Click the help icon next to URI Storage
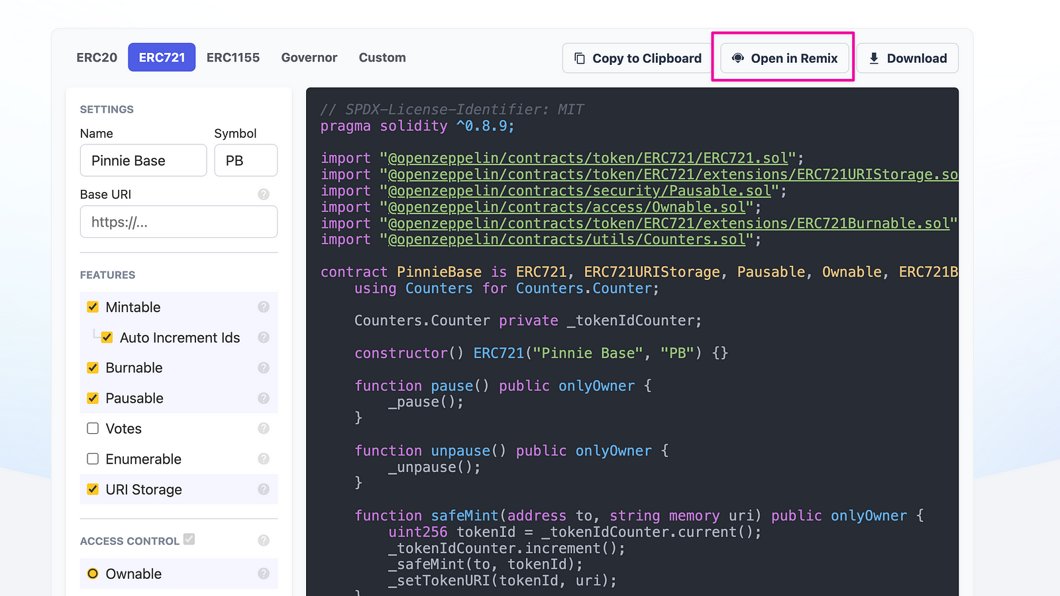This screenshot has width=1060, height=596. [x=264, y=489]
